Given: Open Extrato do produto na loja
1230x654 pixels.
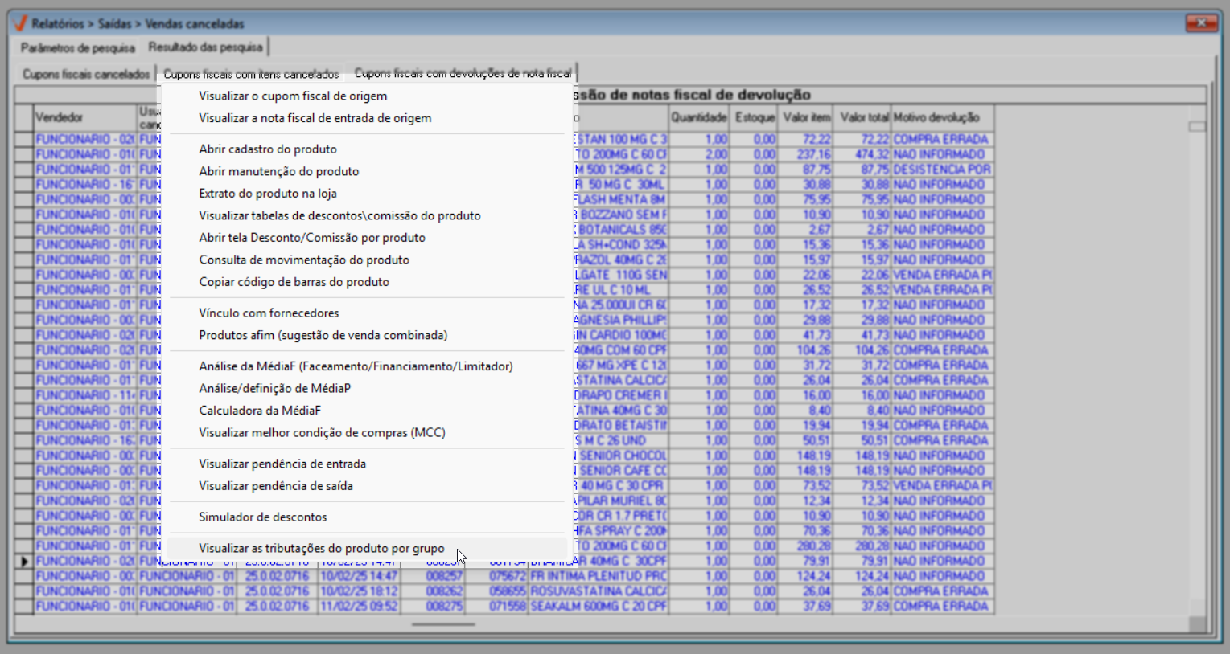Looking at the screenshot, I should point(268,194).
